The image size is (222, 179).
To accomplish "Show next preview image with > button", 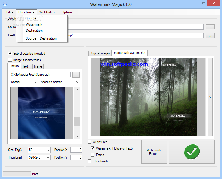I will click(210, 97).
